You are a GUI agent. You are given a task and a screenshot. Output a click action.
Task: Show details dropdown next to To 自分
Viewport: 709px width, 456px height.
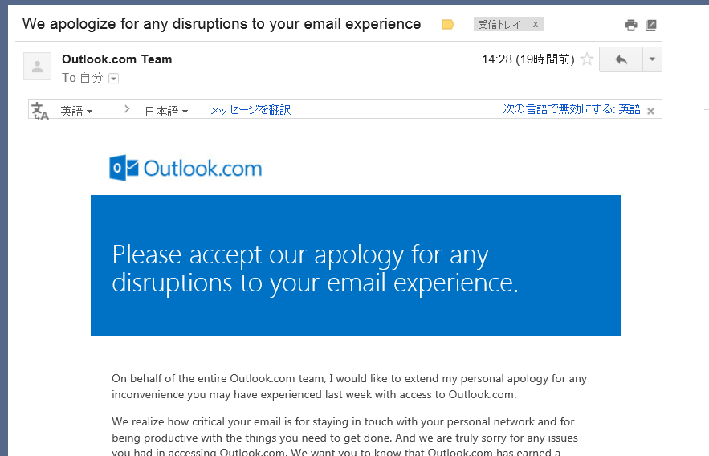tap(114, 79)
